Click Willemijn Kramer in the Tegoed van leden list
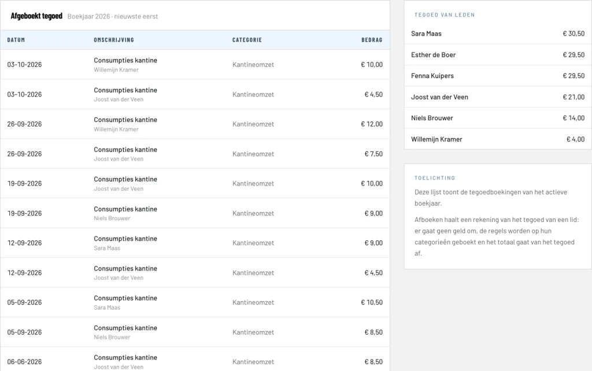 click(x=436, y=139)
